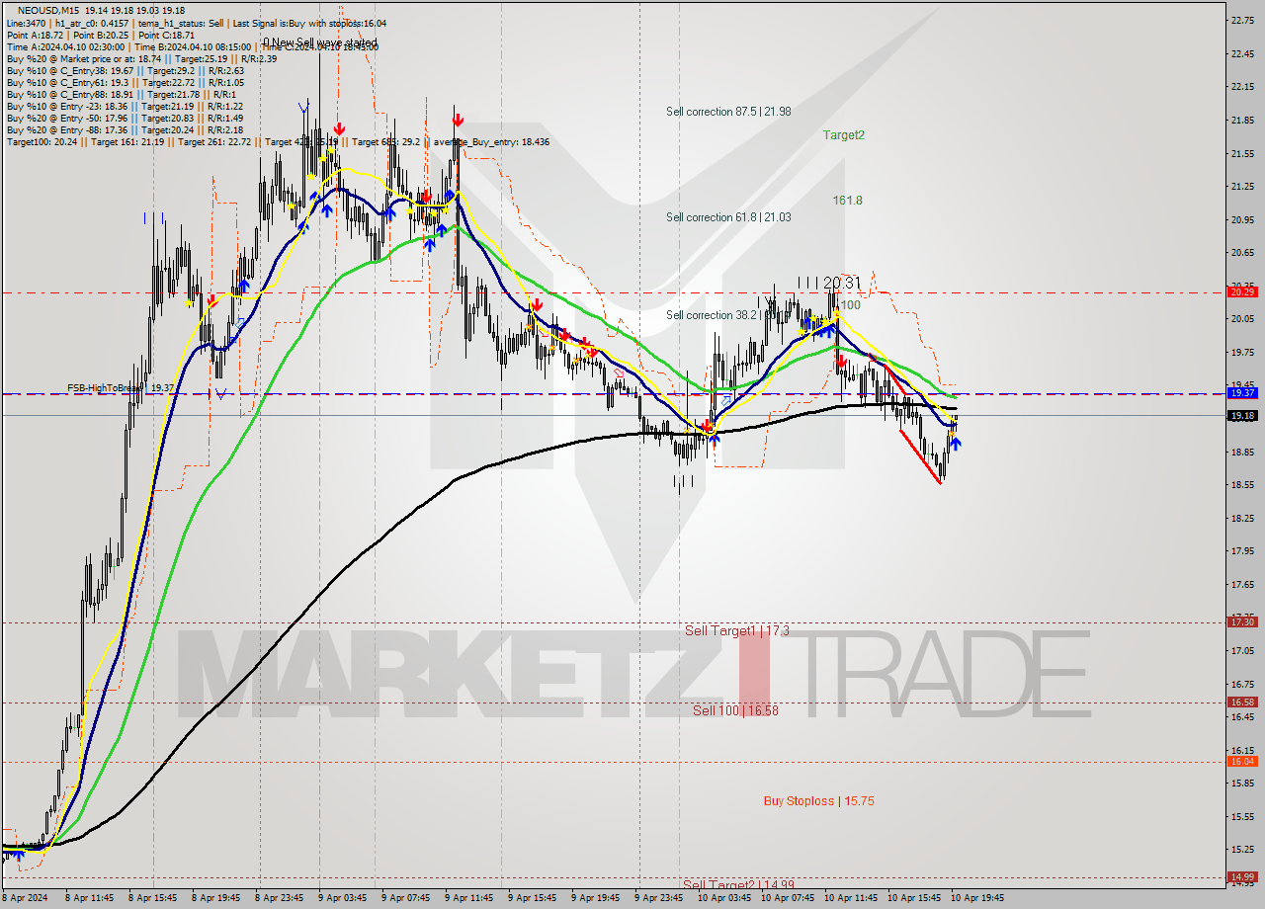Click the 'Sell correction 87.5 | 21.98' label

[x=728, y=112]
